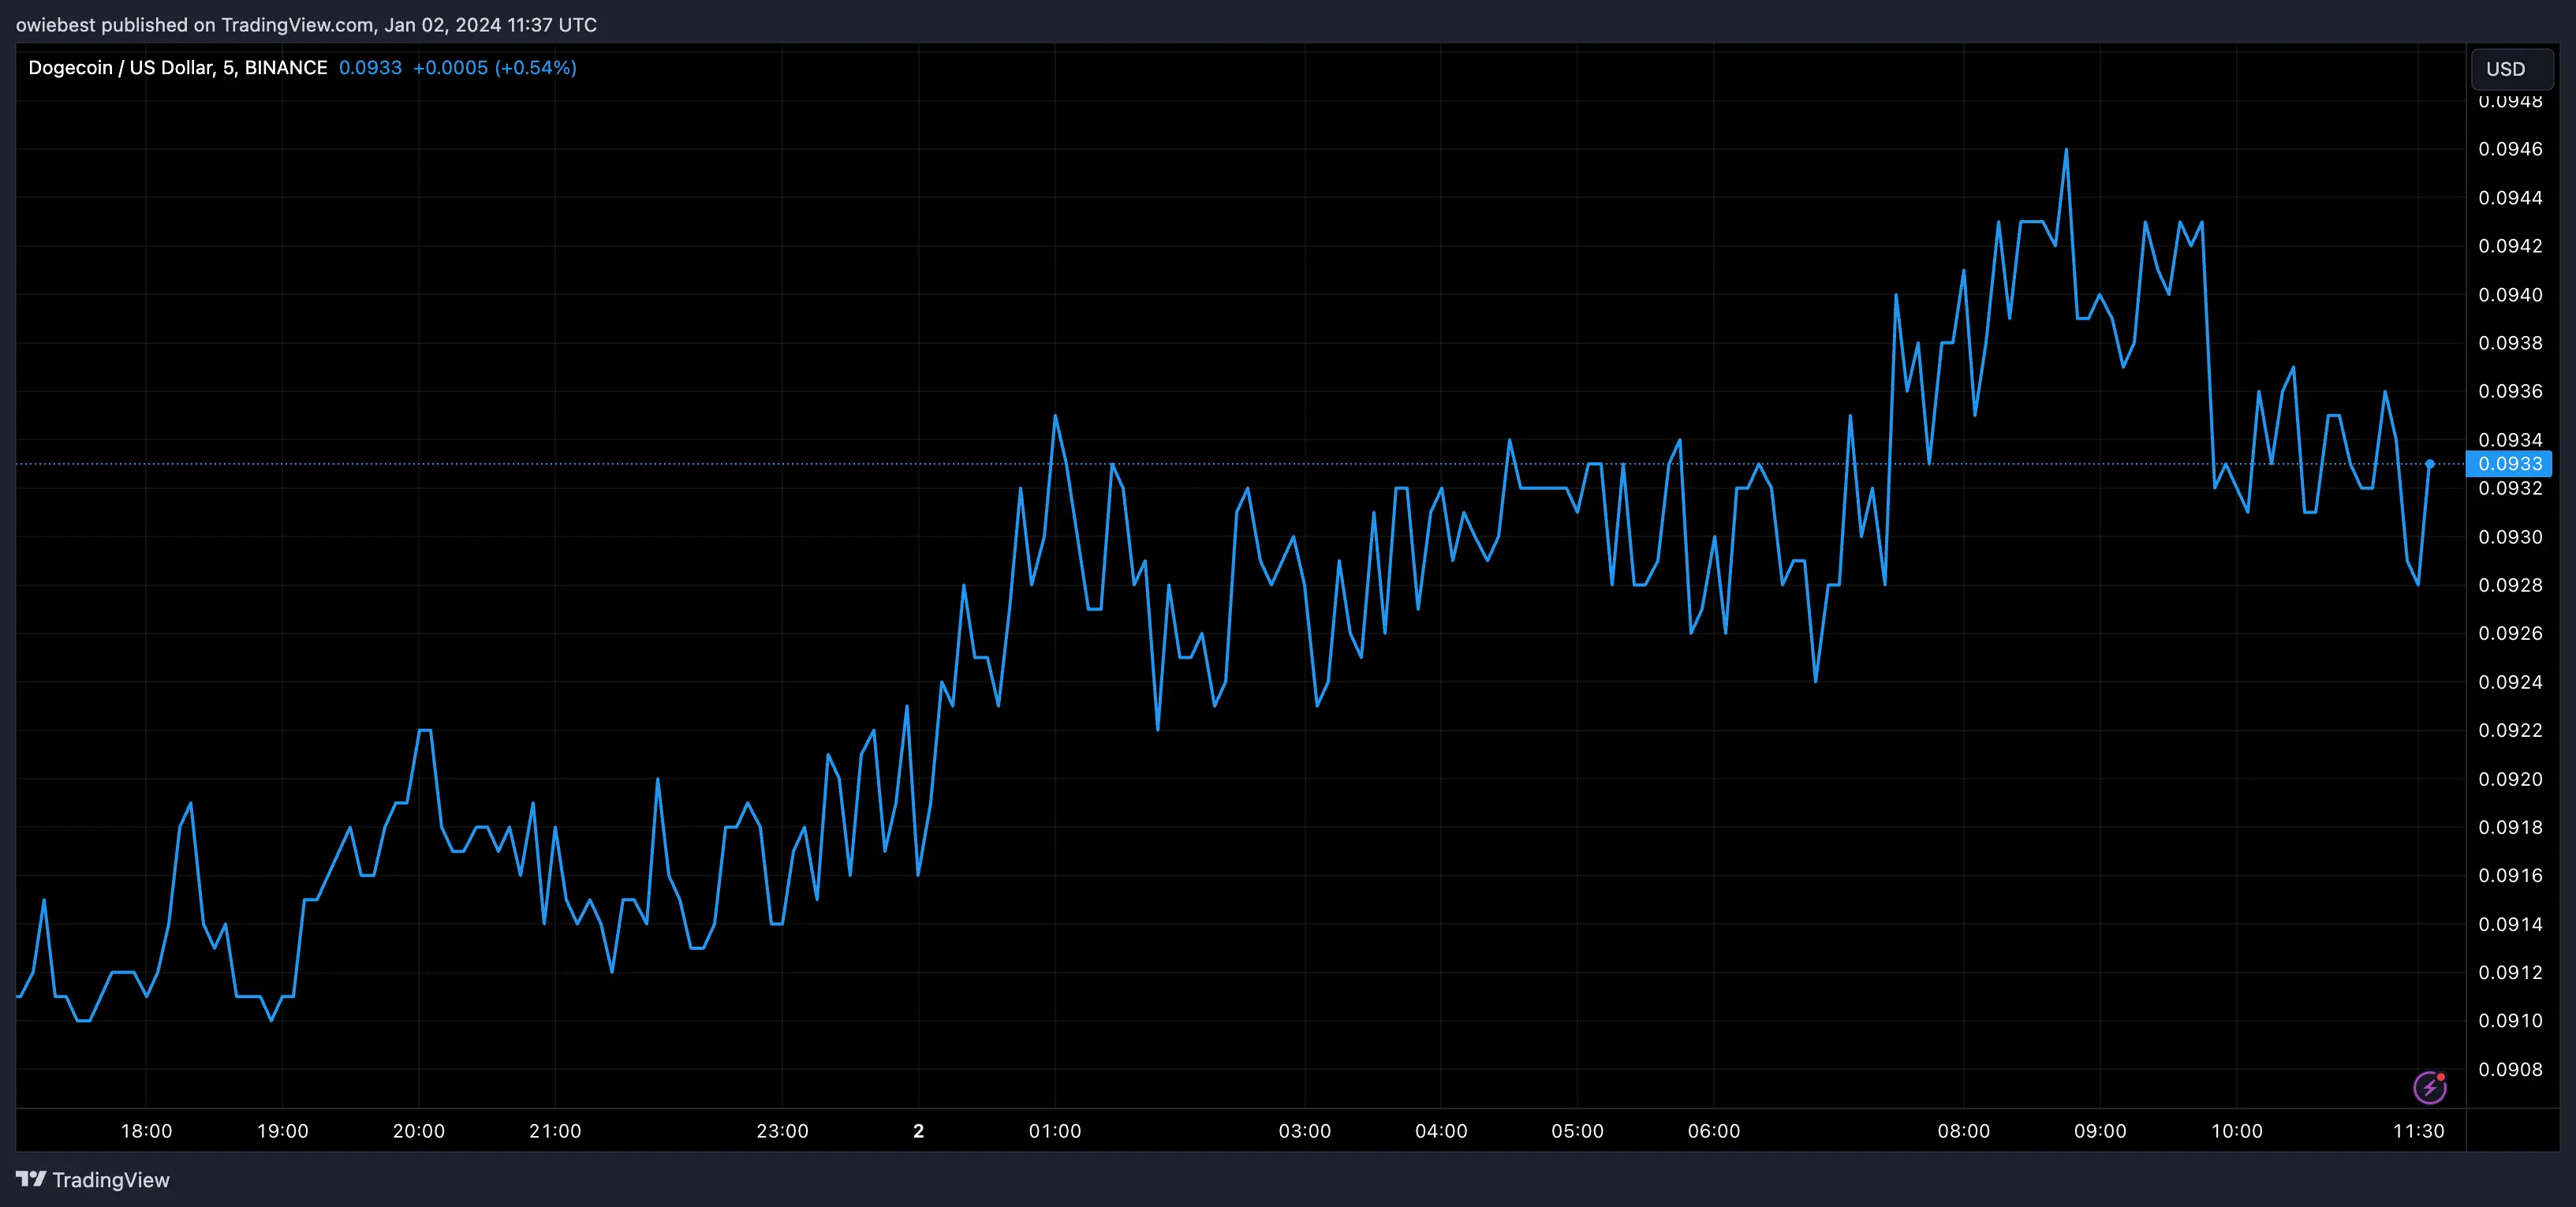The width and height of the screenshot is (2576, 1207).
Task: Click the 0.0933 price change value in legend
Action: pyautogui.click(x=368, y=67)
